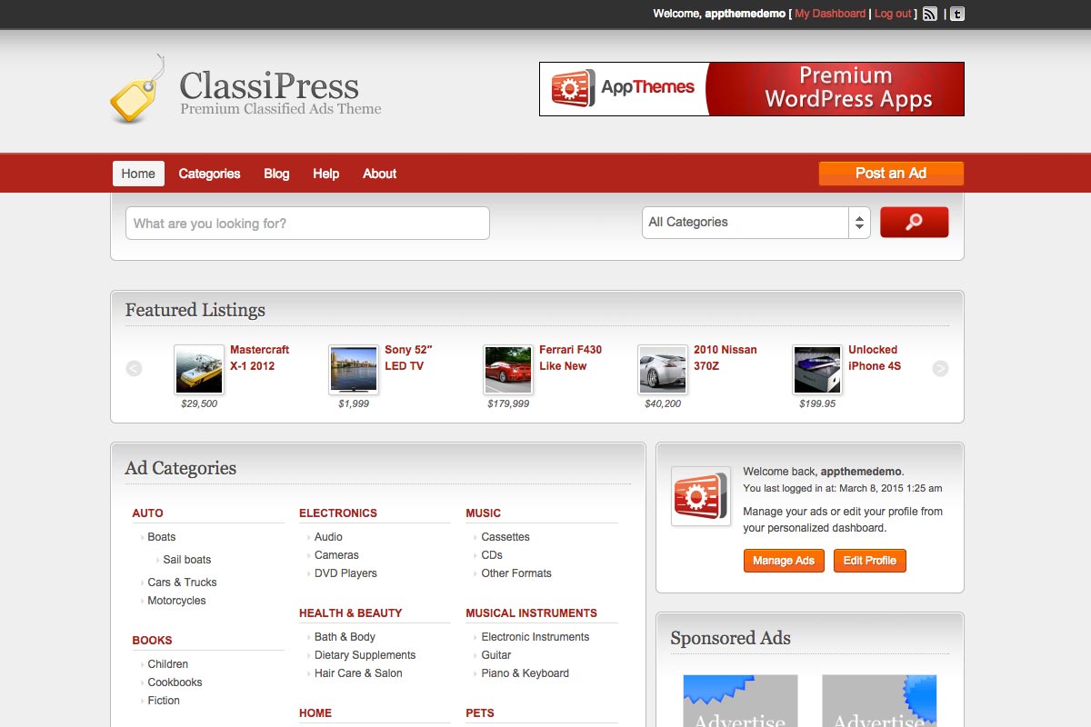Open the 2010 Nissan 370Z title link

[x=725, y=358]
